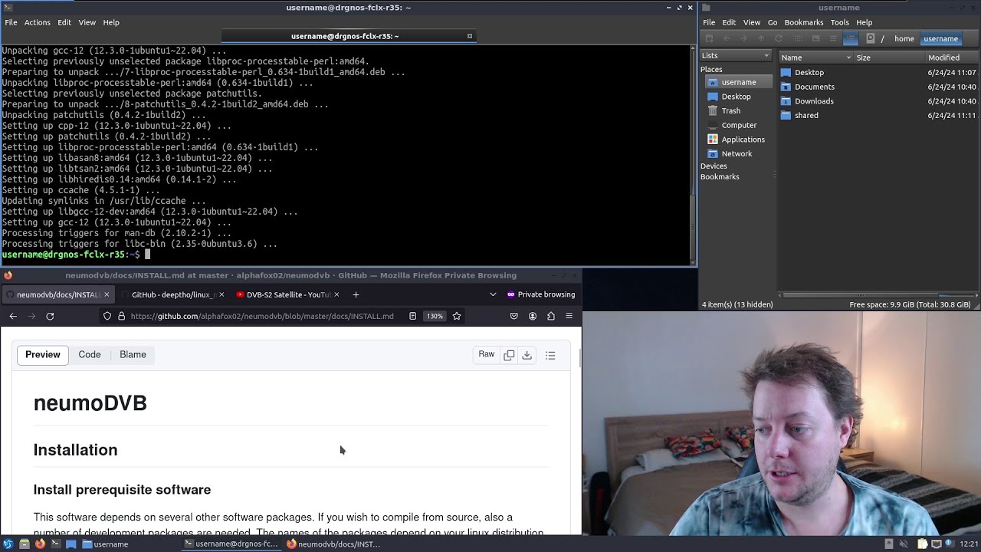
Task: Click the Raw button on GitHub
Action: pyautogui.click(x=487, y=354)
